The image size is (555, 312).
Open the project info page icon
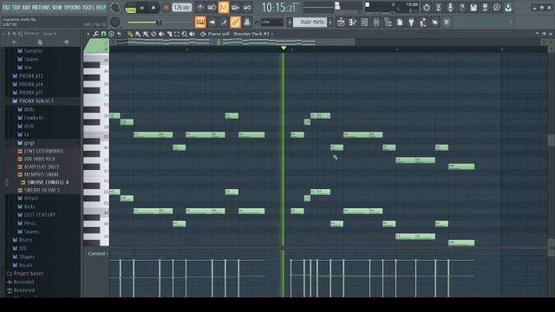(400, 23)
